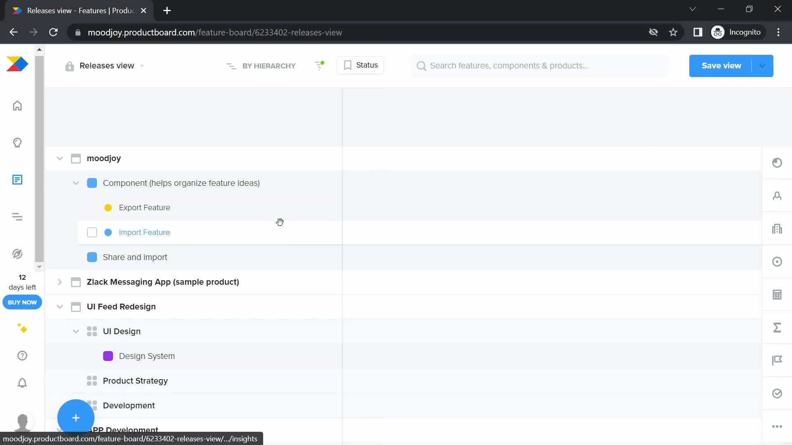Collapse the UI Feed Redesign product
792x445 pixels.
click(60, 307)
